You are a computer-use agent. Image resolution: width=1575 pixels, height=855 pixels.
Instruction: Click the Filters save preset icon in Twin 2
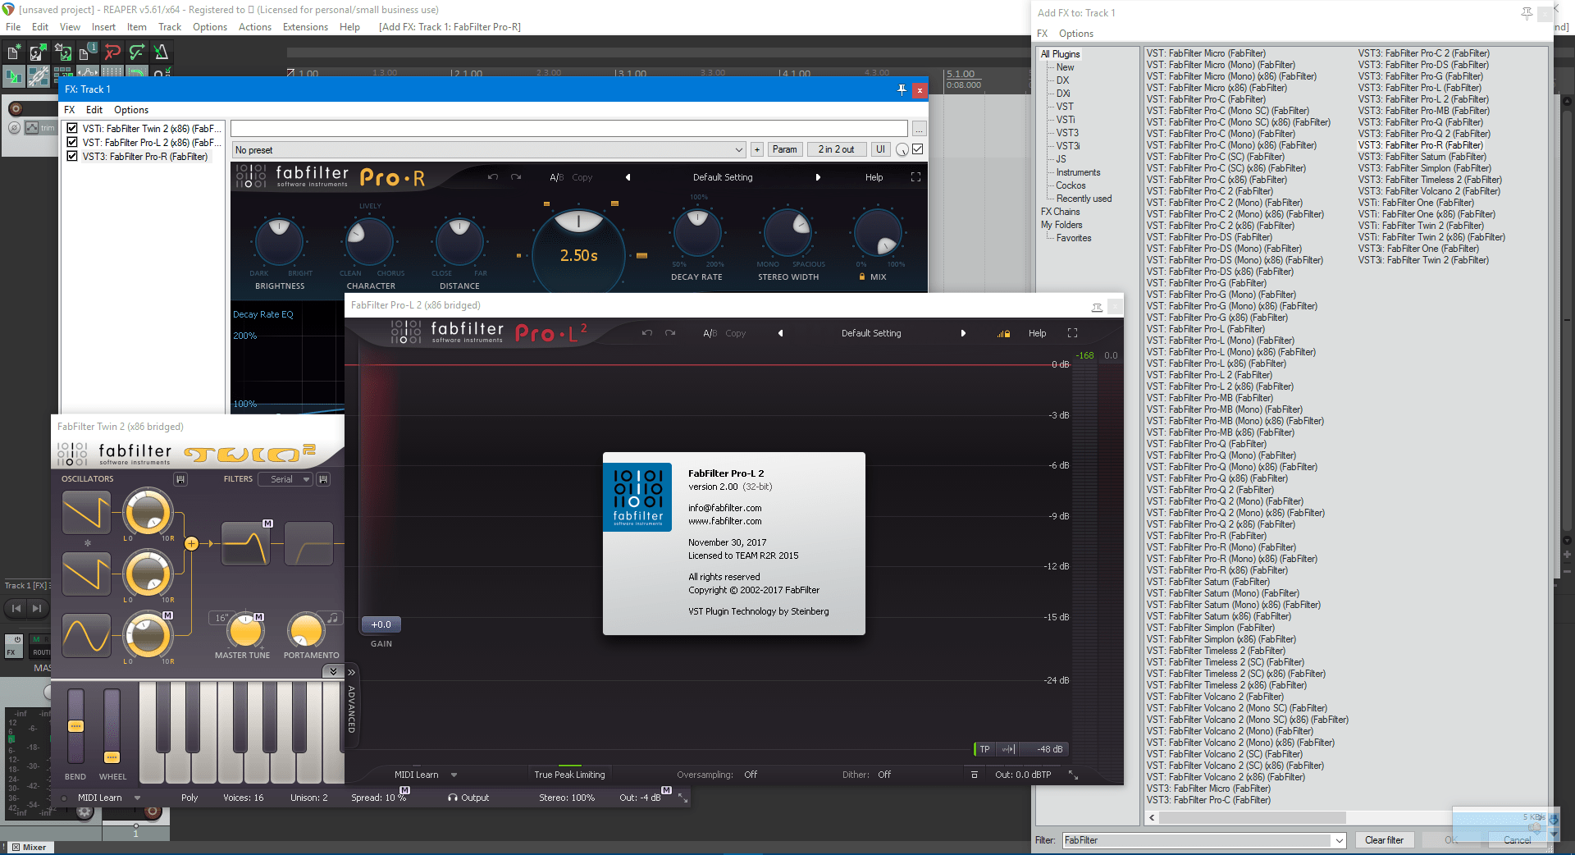pyautogui.click(x=323, y=479)
